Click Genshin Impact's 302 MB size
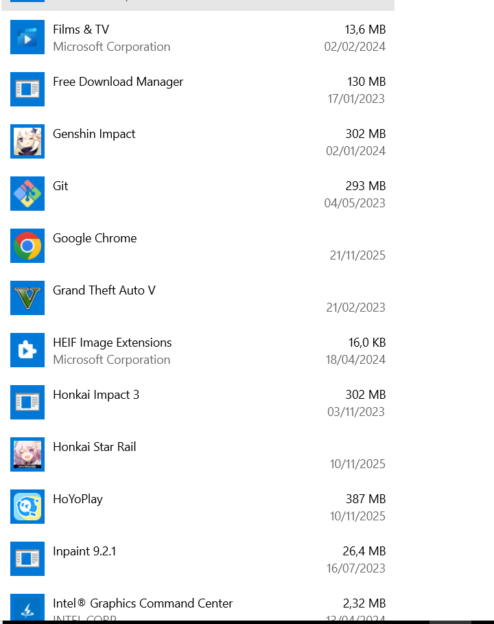494x624 pixels. coord(366,134)
